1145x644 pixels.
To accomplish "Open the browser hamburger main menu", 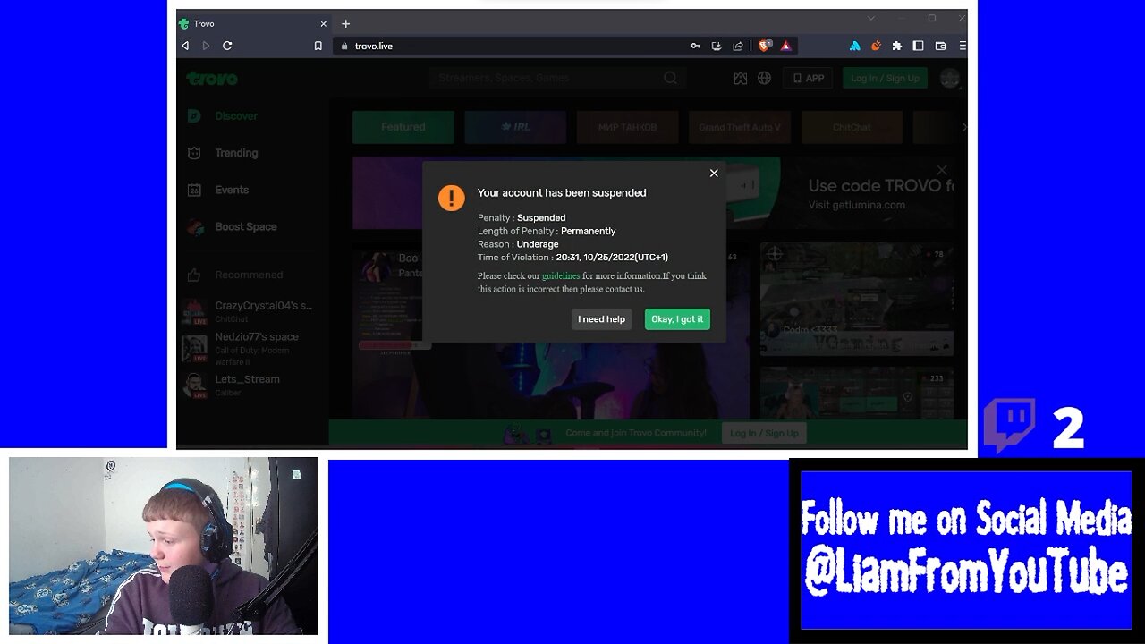I will 963,46.
